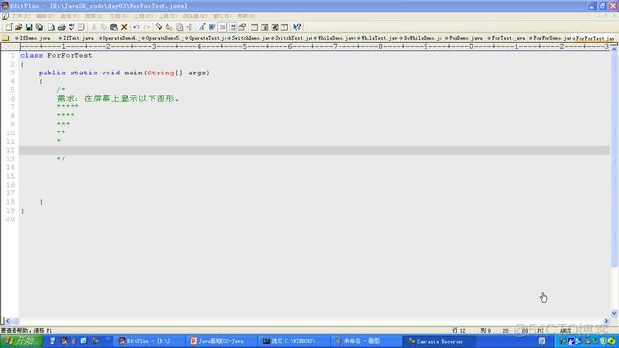Open the 帮助 (Help) menu
Viewport: 619px width, 348px height.
(x=247, y=16)
